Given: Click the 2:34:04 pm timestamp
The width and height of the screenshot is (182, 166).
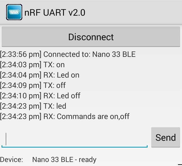Looking at the screenshot, I should coord(21,75).
